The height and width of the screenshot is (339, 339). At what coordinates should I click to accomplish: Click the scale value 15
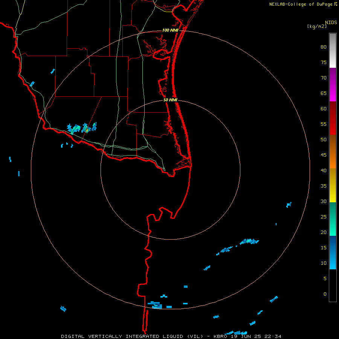(324, 248)
